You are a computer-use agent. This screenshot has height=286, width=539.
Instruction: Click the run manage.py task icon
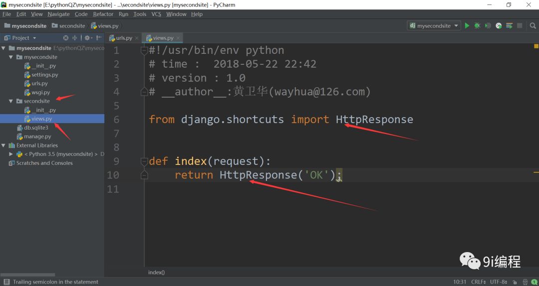(x=509, y=26)
